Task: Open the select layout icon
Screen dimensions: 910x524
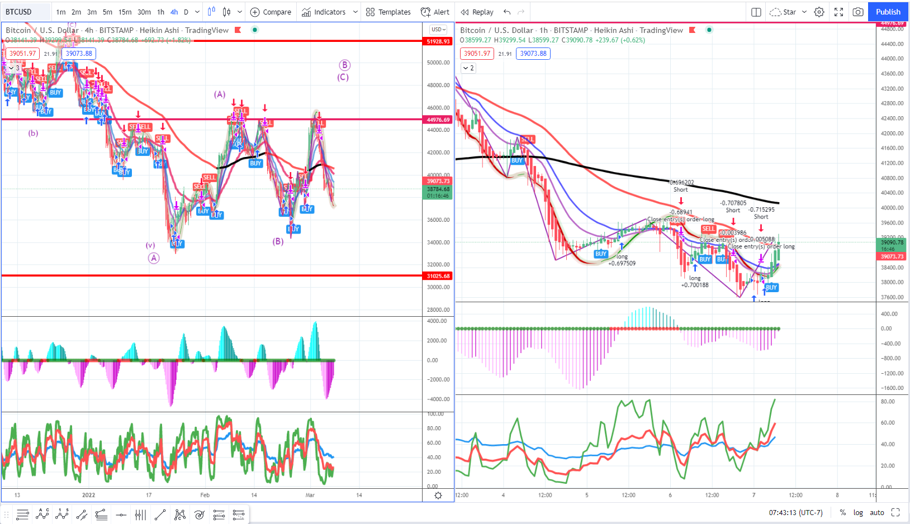Action: pos(756,12)
